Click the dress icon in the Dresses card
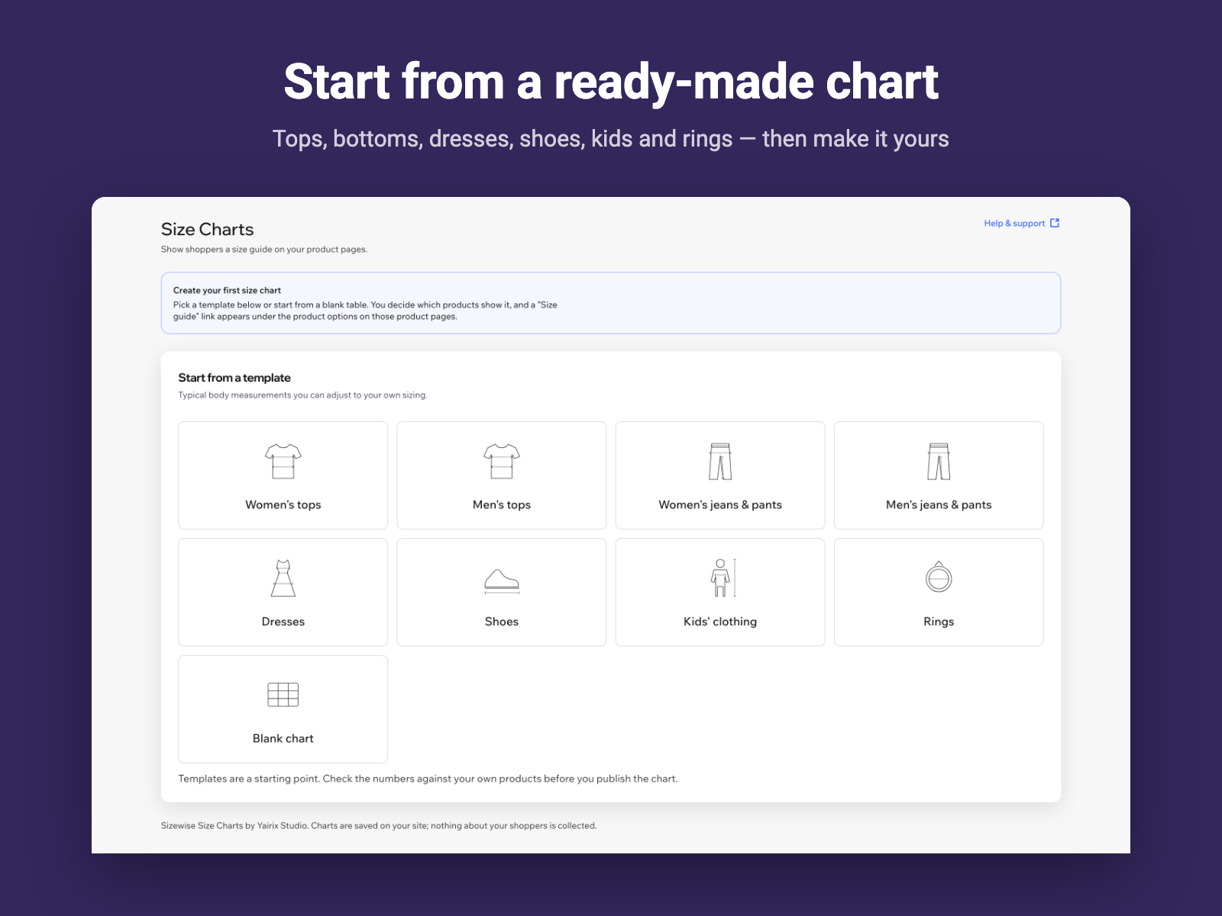Screen dimensions: 1222x916 coord(283,578)
